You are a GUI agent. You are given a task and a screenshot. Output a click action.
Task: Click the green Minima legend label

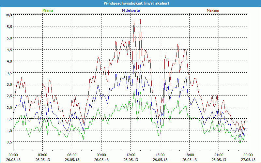coord(48,10)
